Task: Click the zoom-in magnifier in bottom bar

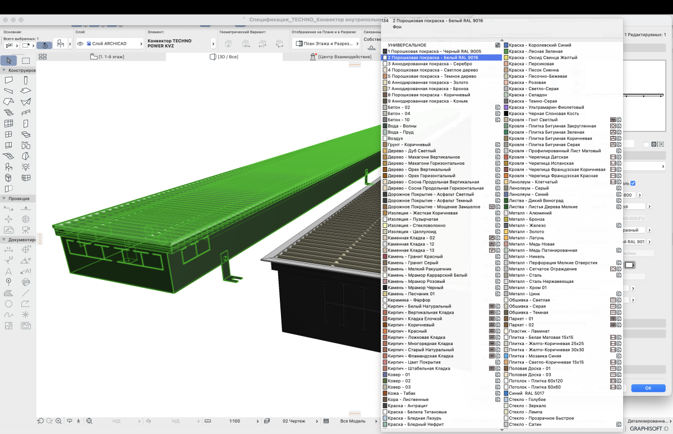Action: tap(59, 421)
